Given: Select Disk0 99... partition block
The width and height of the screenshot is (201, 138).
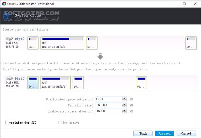Looking at the screenshot, I should (x=191, y=43).
